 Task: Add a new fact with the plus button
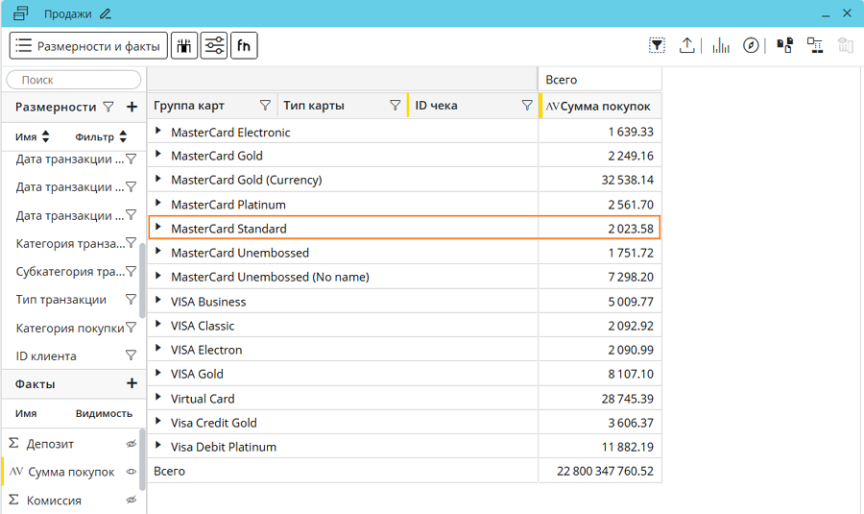[x=132, y=383]
